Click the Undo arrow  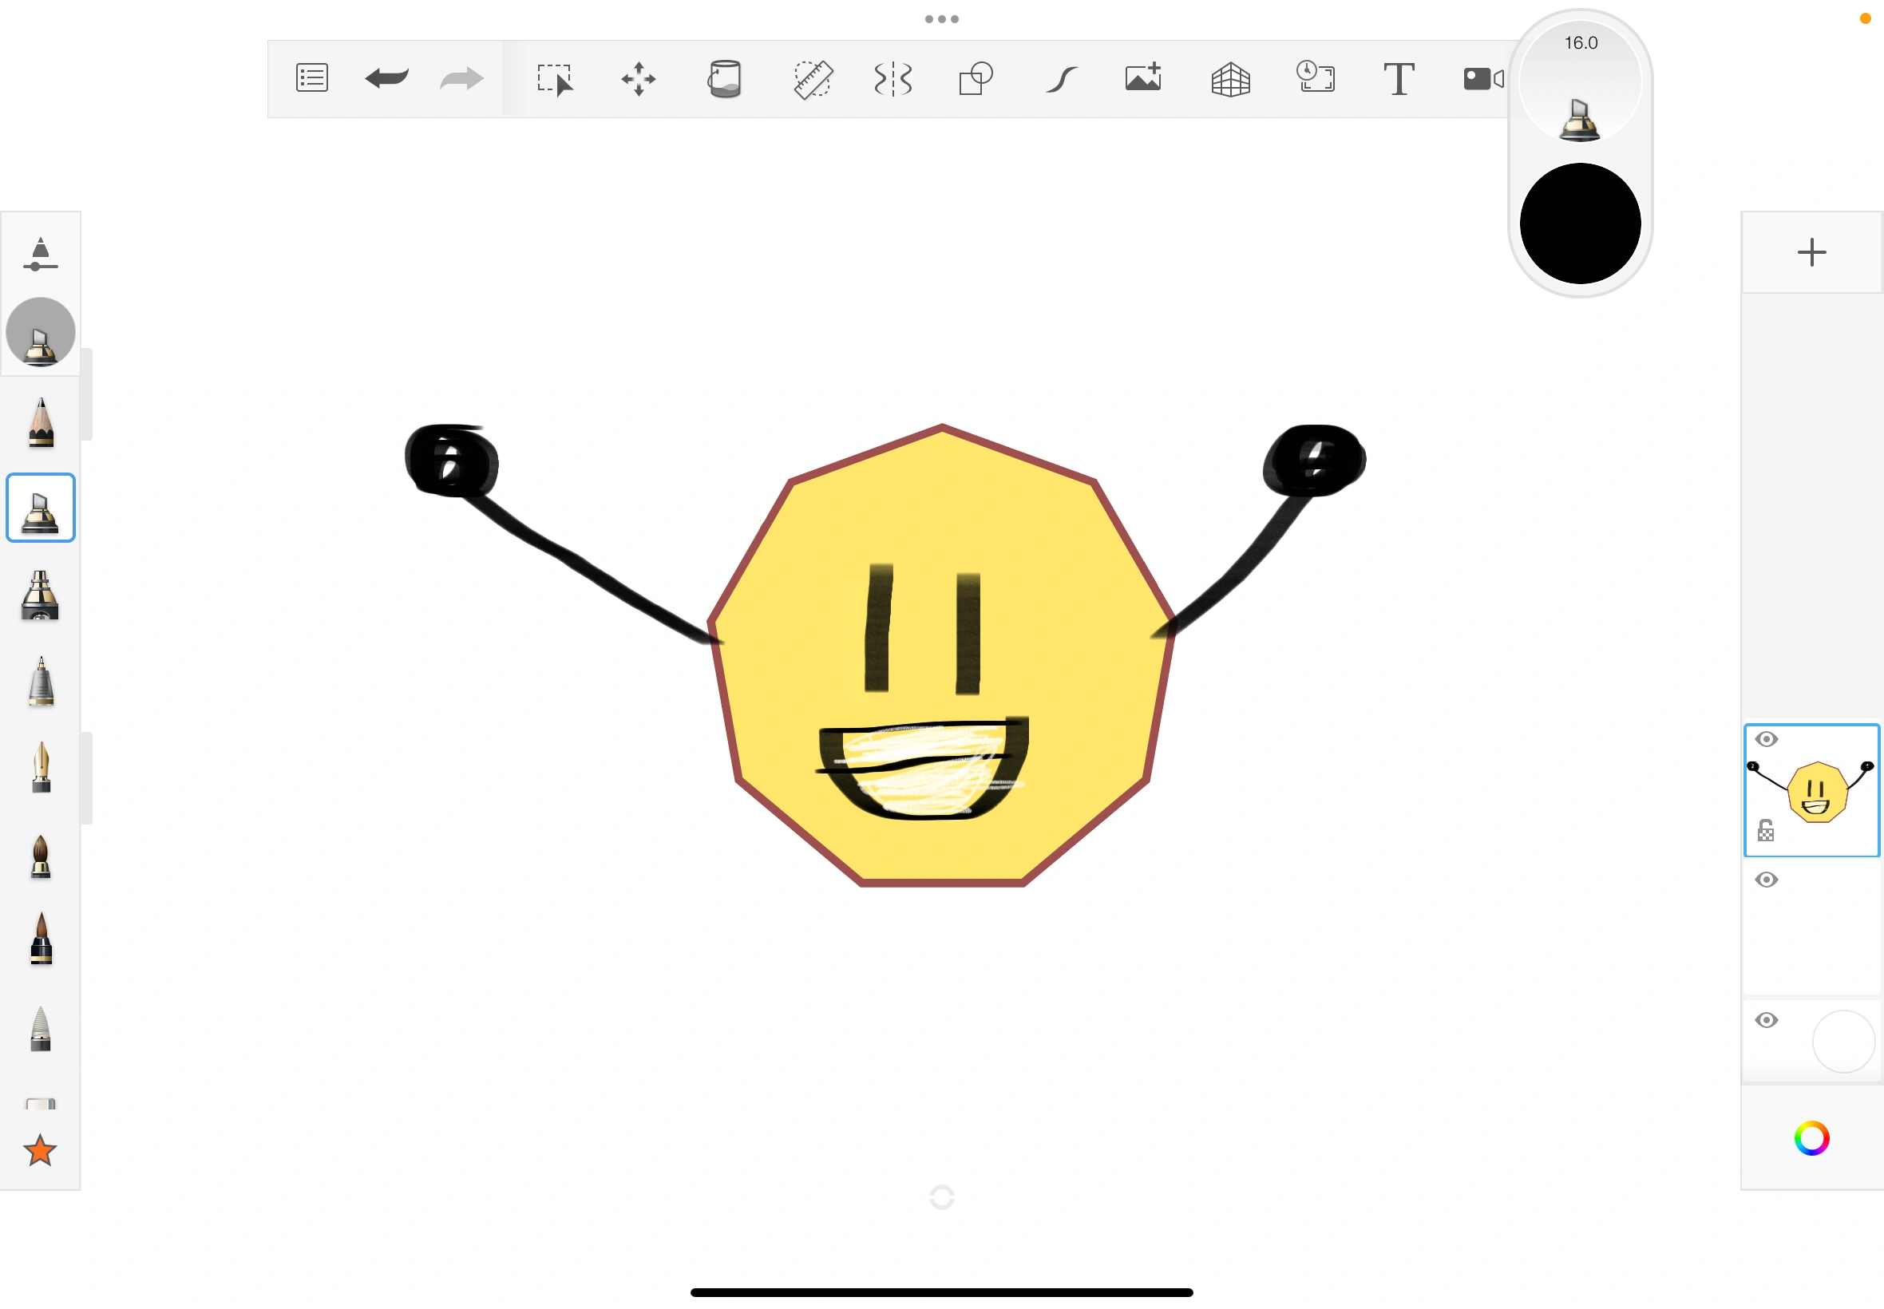pyautogui.click(x=386, y=79)
